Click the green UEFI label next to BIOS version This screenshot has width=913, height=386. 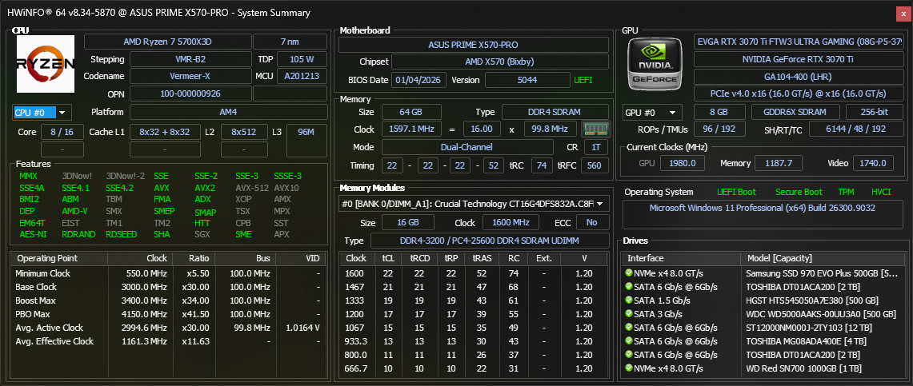583,80
